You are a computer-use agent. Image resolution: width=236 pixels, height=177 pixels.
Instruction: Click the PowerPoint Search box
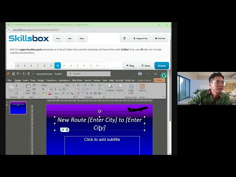[x=88, y=74]
